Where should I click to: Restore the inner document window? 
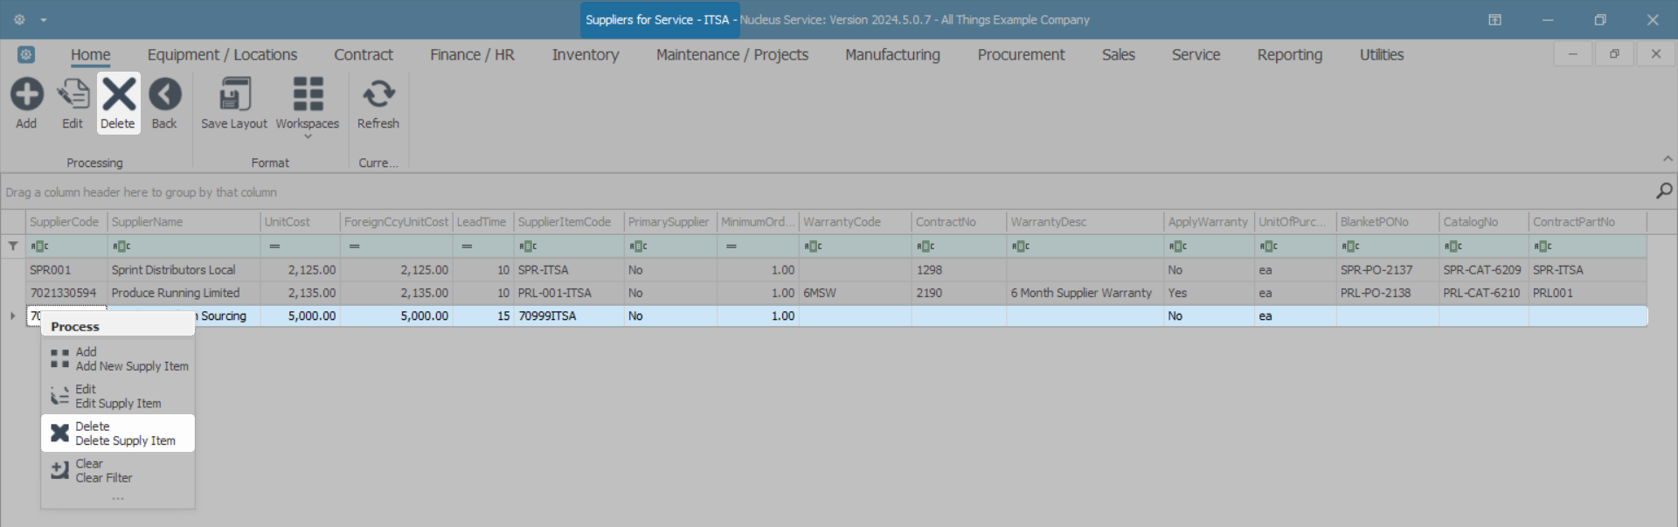point(1614,54)
